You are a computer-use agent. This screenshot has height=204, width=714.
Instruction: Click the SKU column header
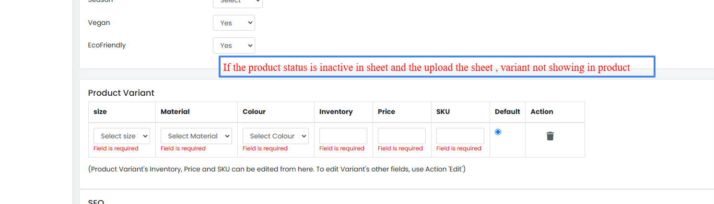tap(443, 112)
